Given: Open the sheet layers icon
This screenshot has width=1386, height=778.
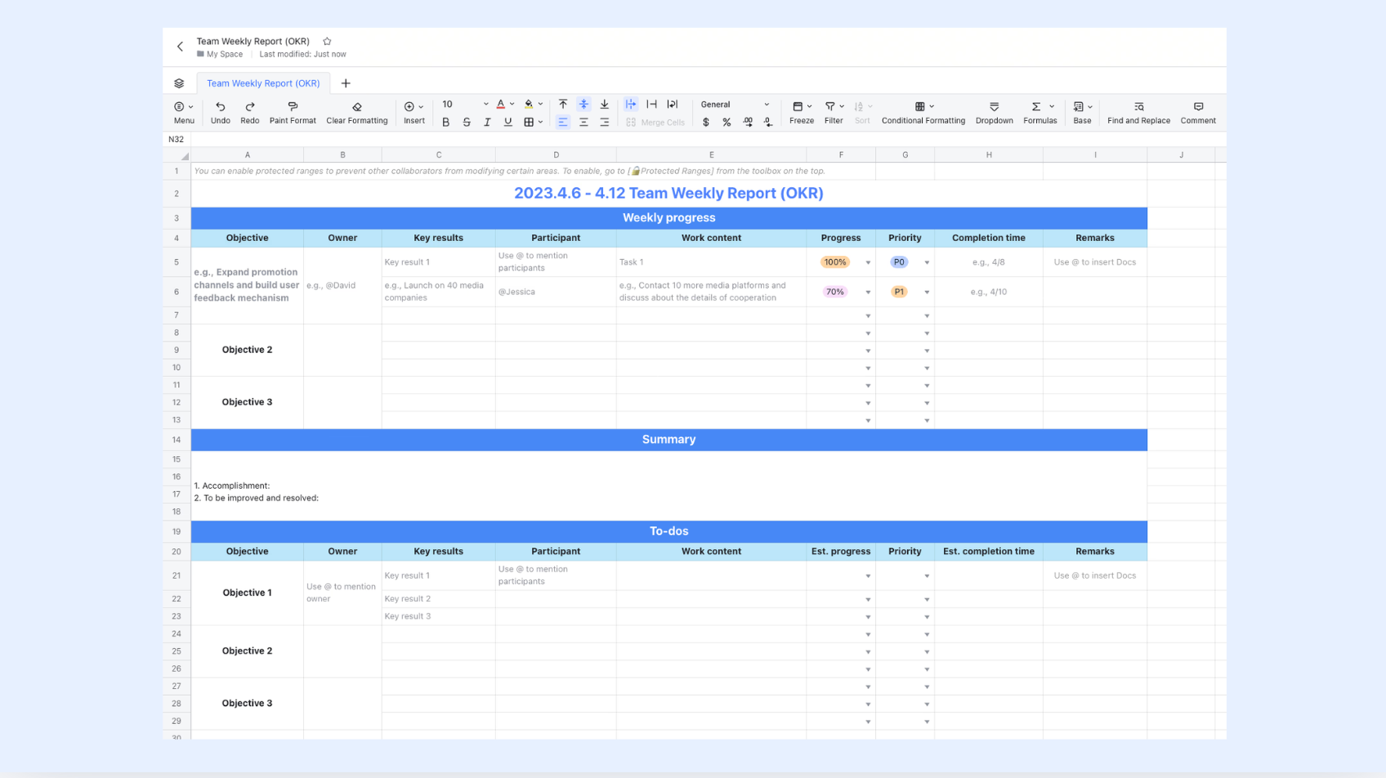Looking at the screenshot, I should pos(179,83).
